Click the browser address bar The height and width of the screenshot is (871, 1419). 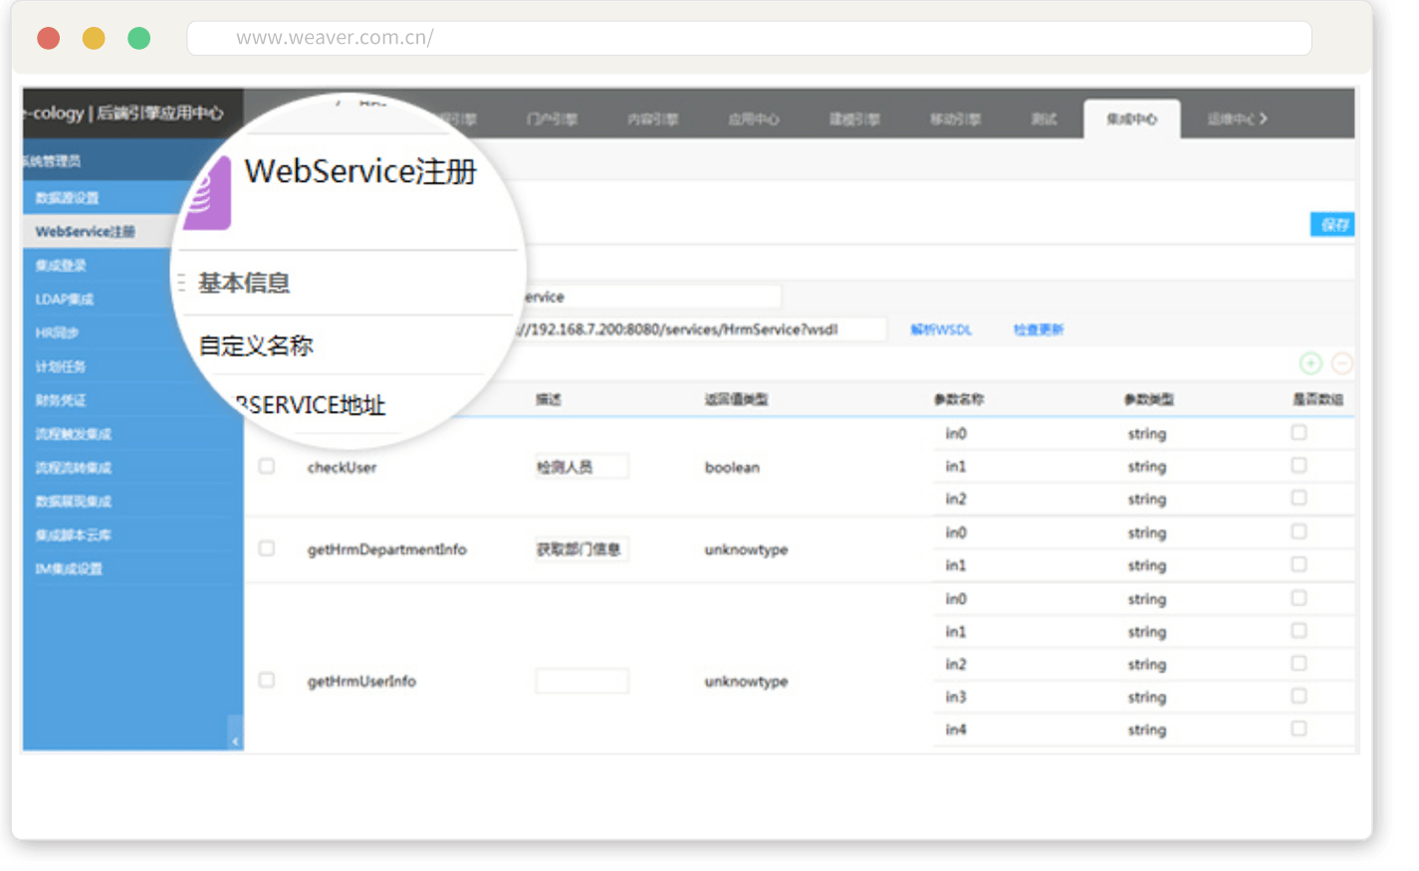coord(749,38)
